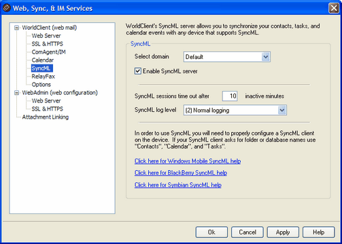
Task: Open Web Server under WebAdmin
Action: 46,101
